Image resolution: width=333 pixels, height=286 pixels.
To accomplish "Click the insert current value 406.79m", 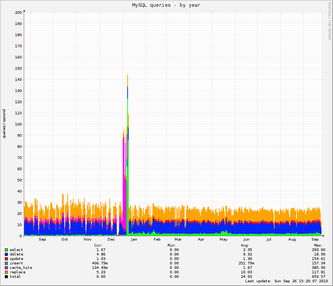I will [x=100, y=263].
